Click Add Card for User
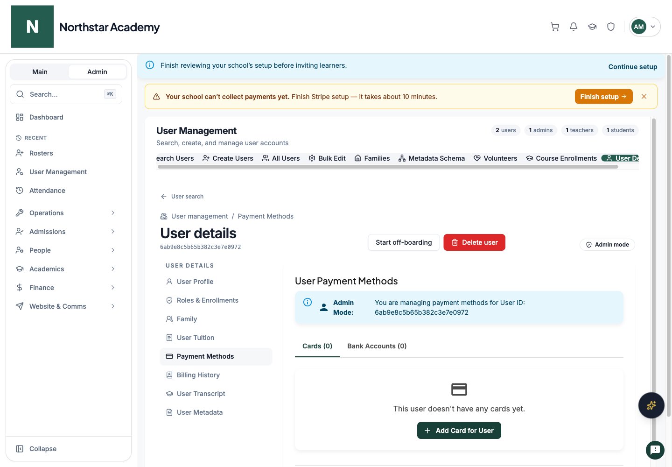 point(459,431)
